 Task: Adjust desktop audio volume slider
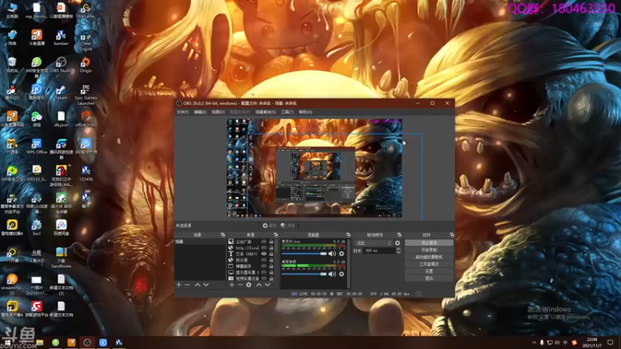[x=304, y=274]
